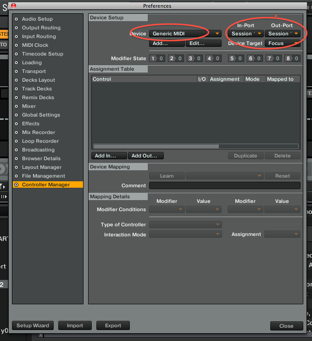Screen dimensions: 312x341
Task: Click the Add... device button
Action: pos(167,44)
